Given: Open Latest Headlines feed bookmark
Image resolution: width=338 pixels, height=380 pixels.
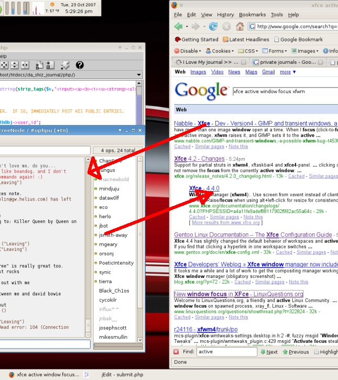Looking at the screenshot, I should (x=246, y=39).
